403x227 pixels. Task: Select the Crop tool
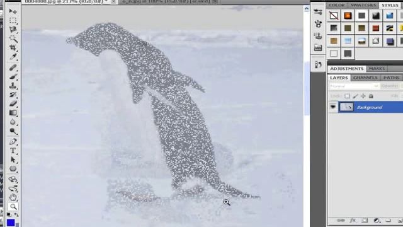tap(13, 48)
